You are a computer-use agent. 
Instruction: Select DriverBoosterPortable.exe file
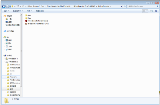[x=37, y=21]
